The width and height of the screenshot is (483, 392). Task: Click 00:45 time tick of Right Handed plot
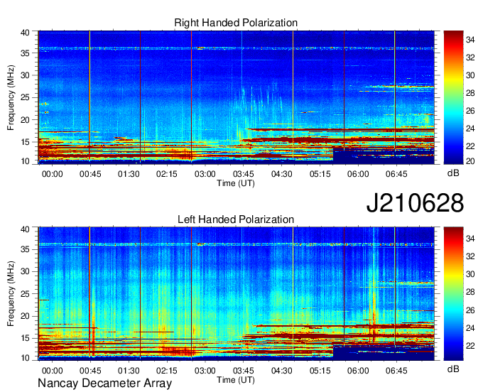pyautogui.click(x=90, y=174)
